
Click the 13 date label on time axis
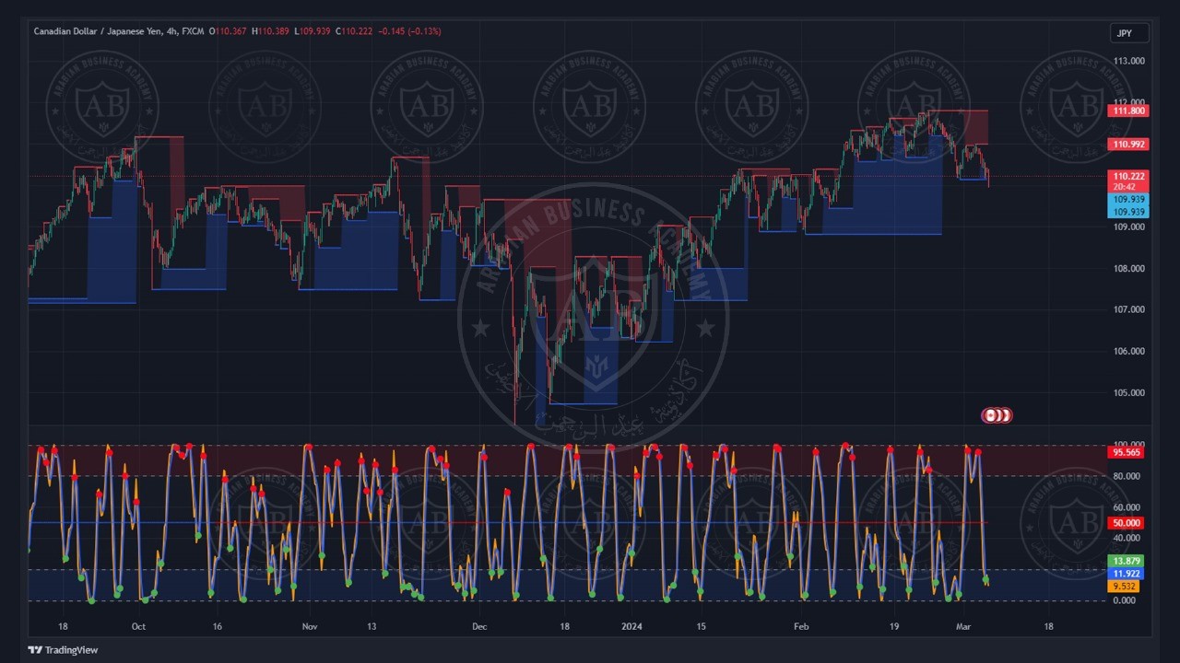(x=372, y=626)
